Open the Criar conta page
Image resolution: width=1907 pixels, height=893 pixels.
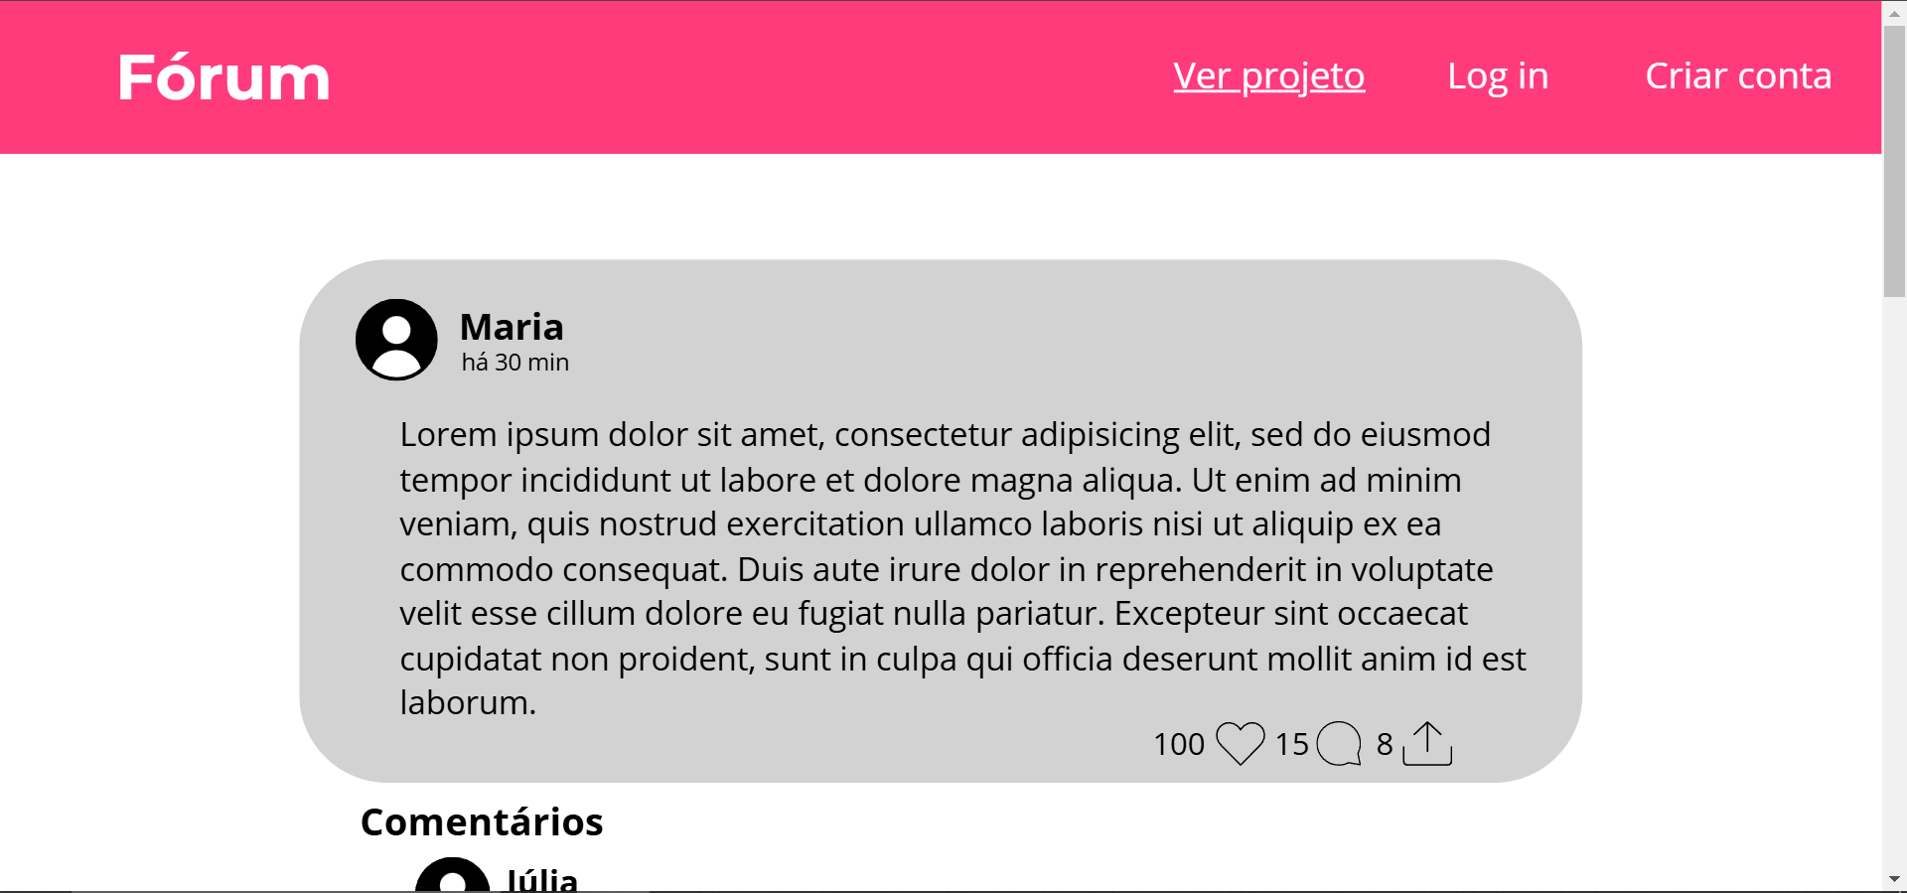pos(1737,76)
